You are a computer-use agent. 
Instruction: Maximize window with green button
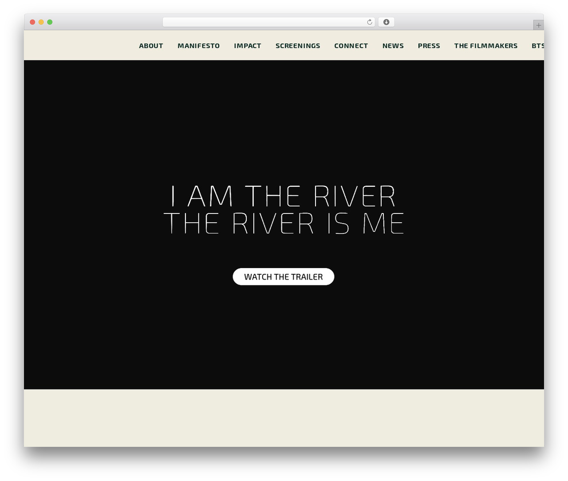coord(50,22)
